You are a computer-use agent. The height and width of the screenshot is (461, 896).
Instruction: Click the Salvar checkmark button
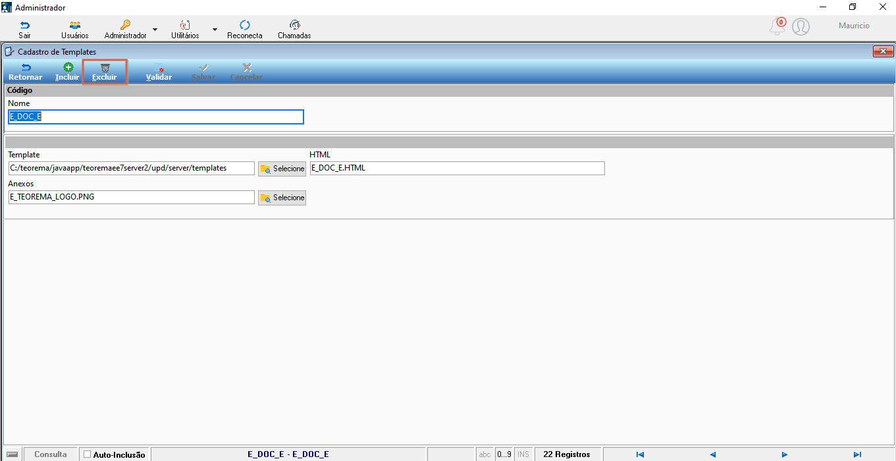[x=203, y=72]
